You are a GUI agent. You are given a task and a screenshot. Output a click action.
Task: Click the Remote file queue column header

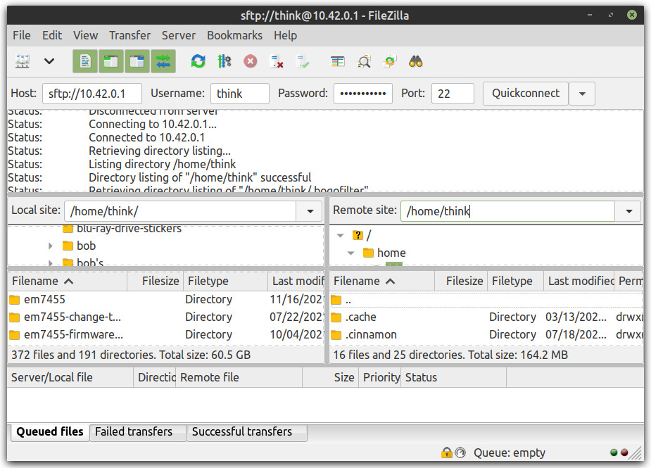[x=239, y=377]
